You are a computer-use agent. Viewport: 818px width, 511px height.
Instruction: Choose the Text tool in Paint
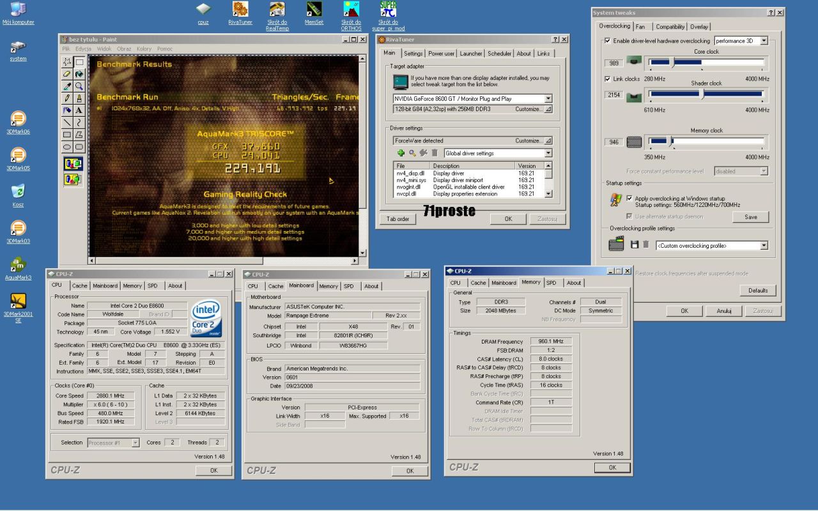coord(79,111)
